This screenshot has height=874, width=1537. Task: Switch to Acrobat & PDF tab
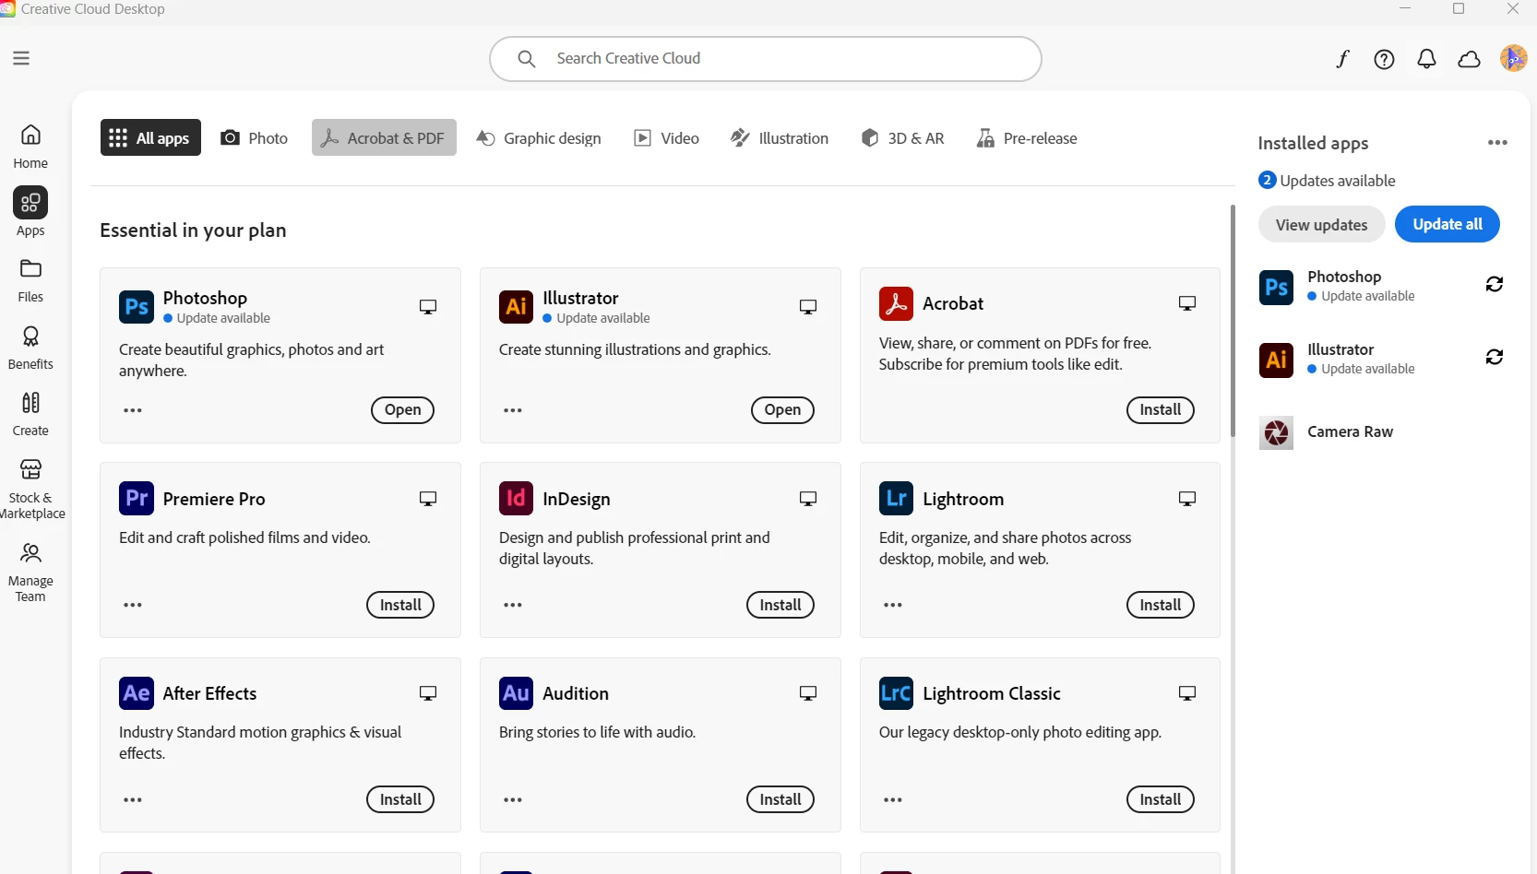pos(384,138)
